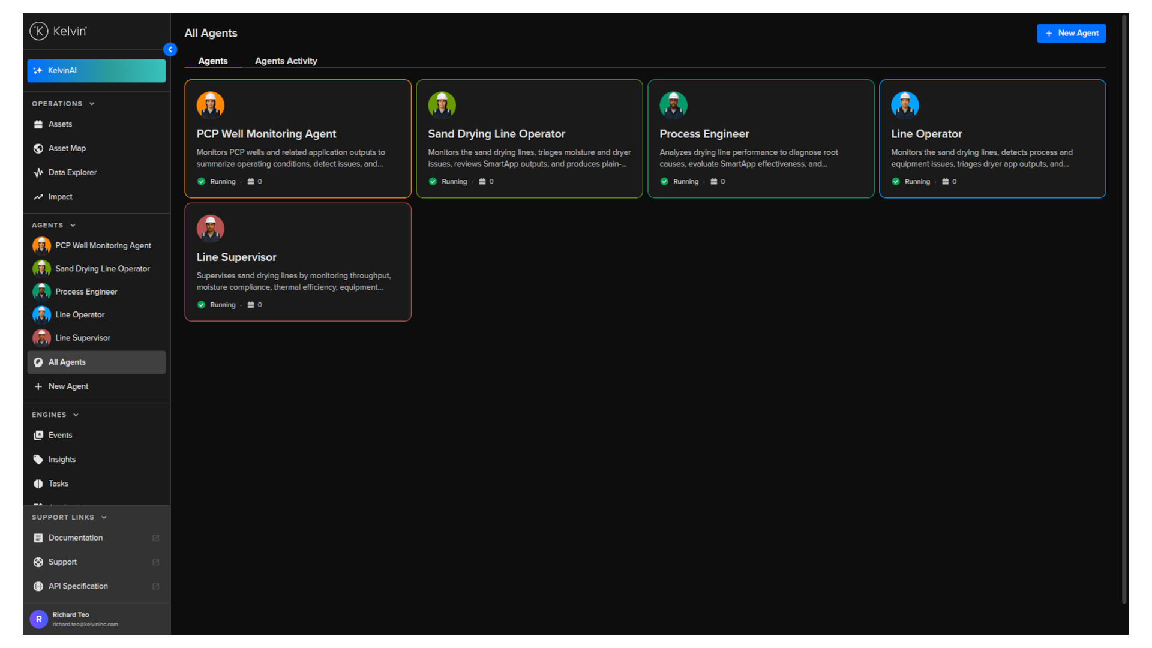The image size is (1152, 648).
Task: Select PCP Well Monitoring Agent avatar in sidebar
Action: 41,245
